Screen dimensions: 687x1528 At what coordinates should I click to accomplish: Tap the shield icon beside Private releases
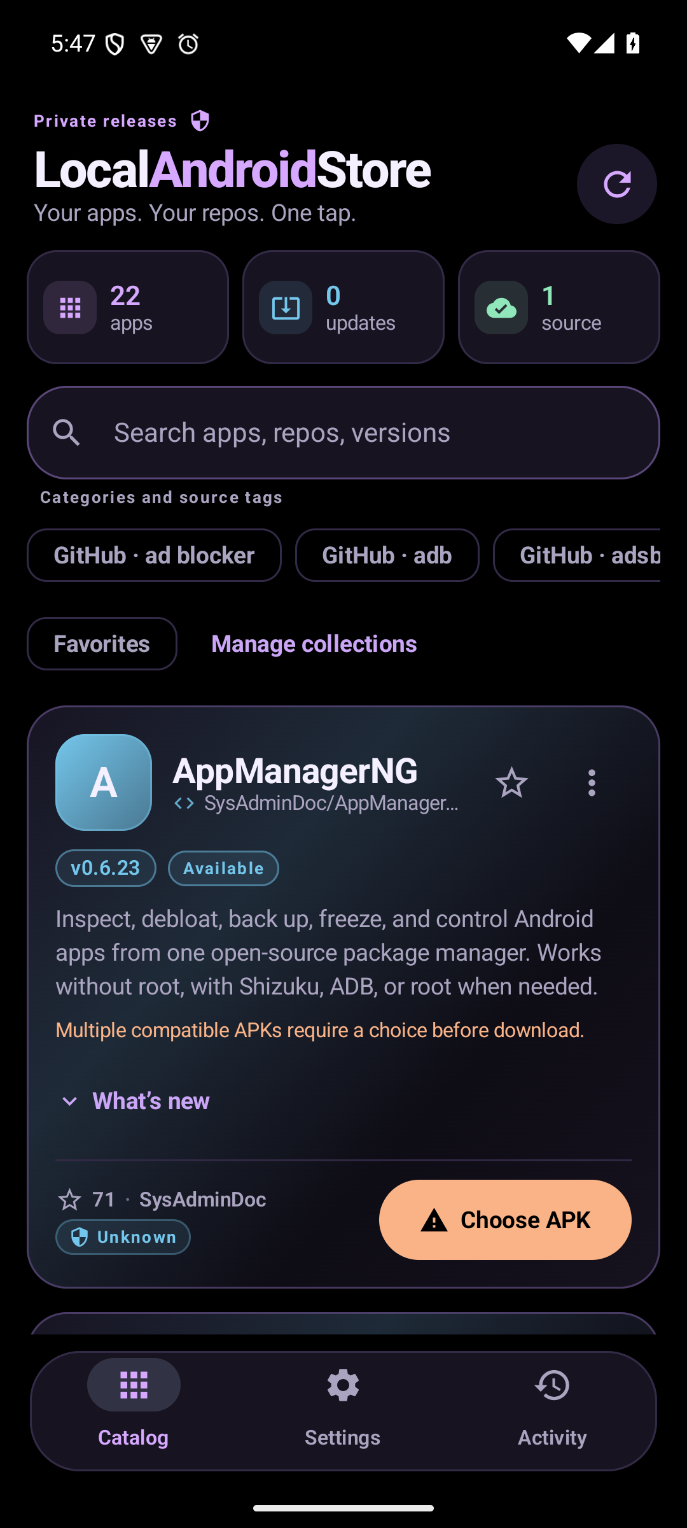200,120
